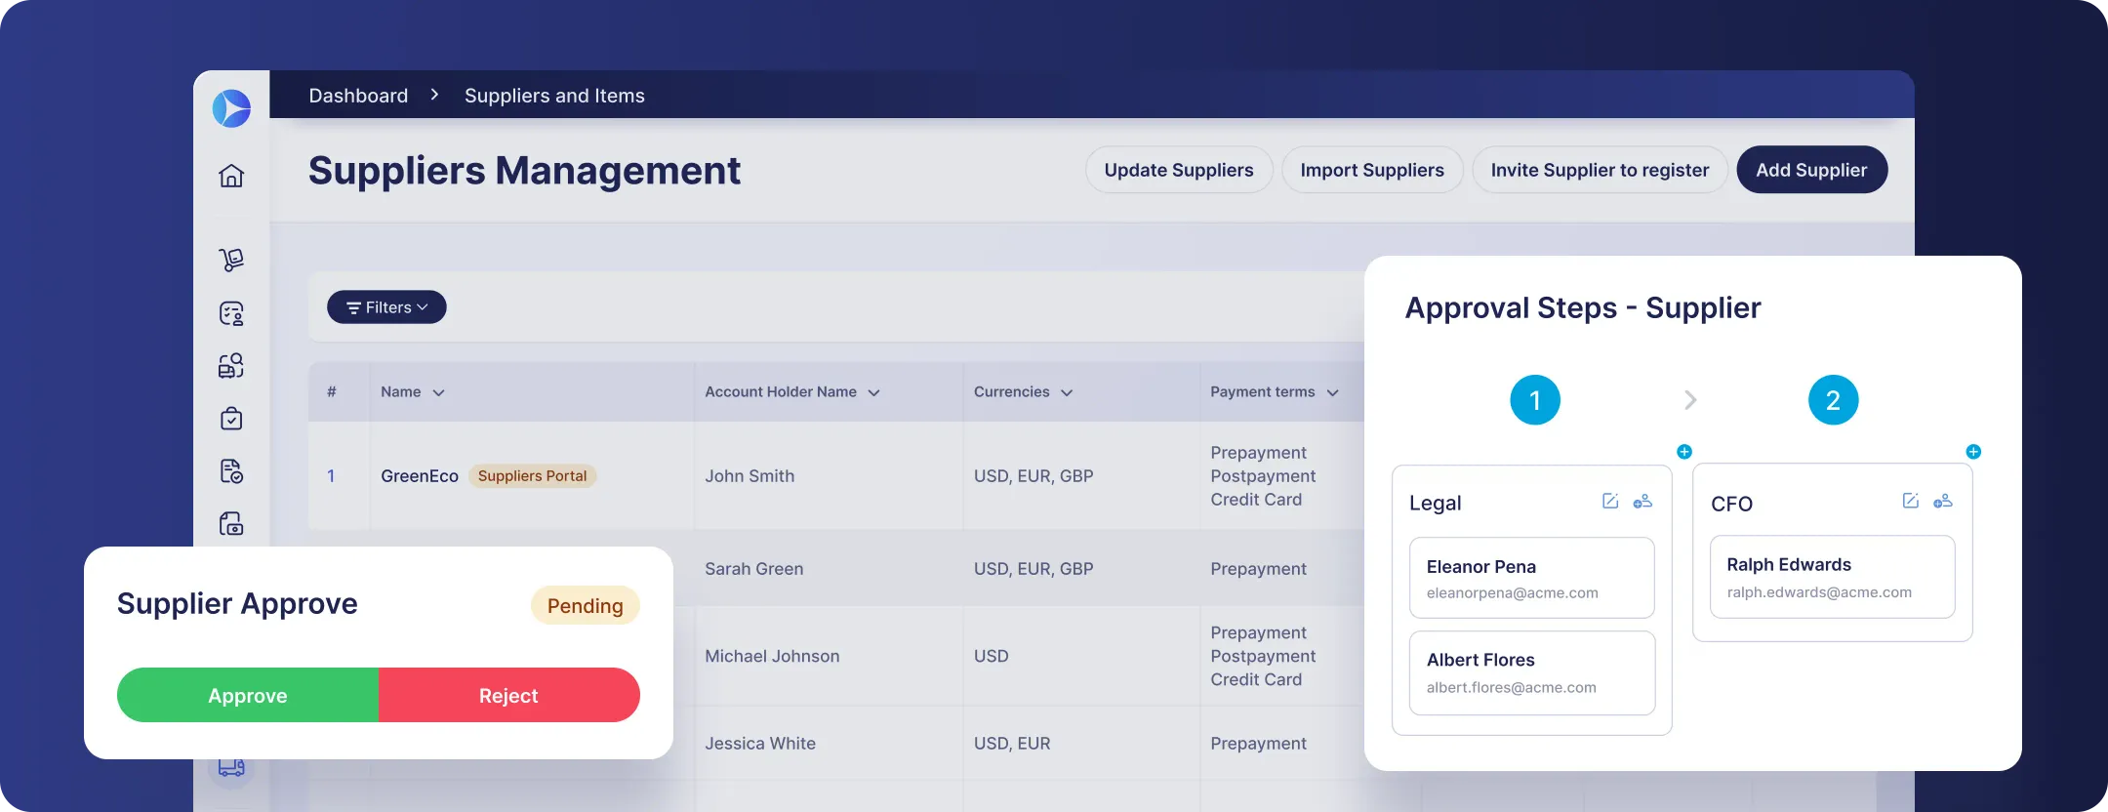Image resolution: width=2108 pixels, height=812 pixels.
Task: Select Jessica White account holder cell
Action: (x=760, y=743)
